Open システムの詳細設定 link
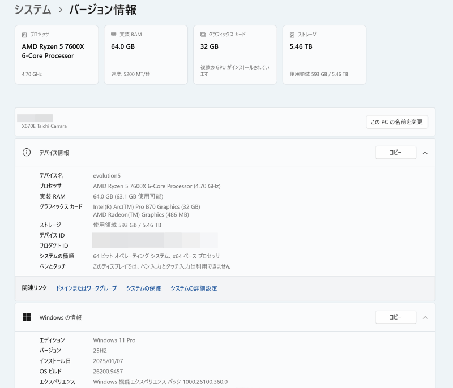This screenshot has width=453, height=388. 194,288
